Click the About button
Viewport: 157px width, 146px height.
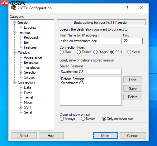point(24,136)
